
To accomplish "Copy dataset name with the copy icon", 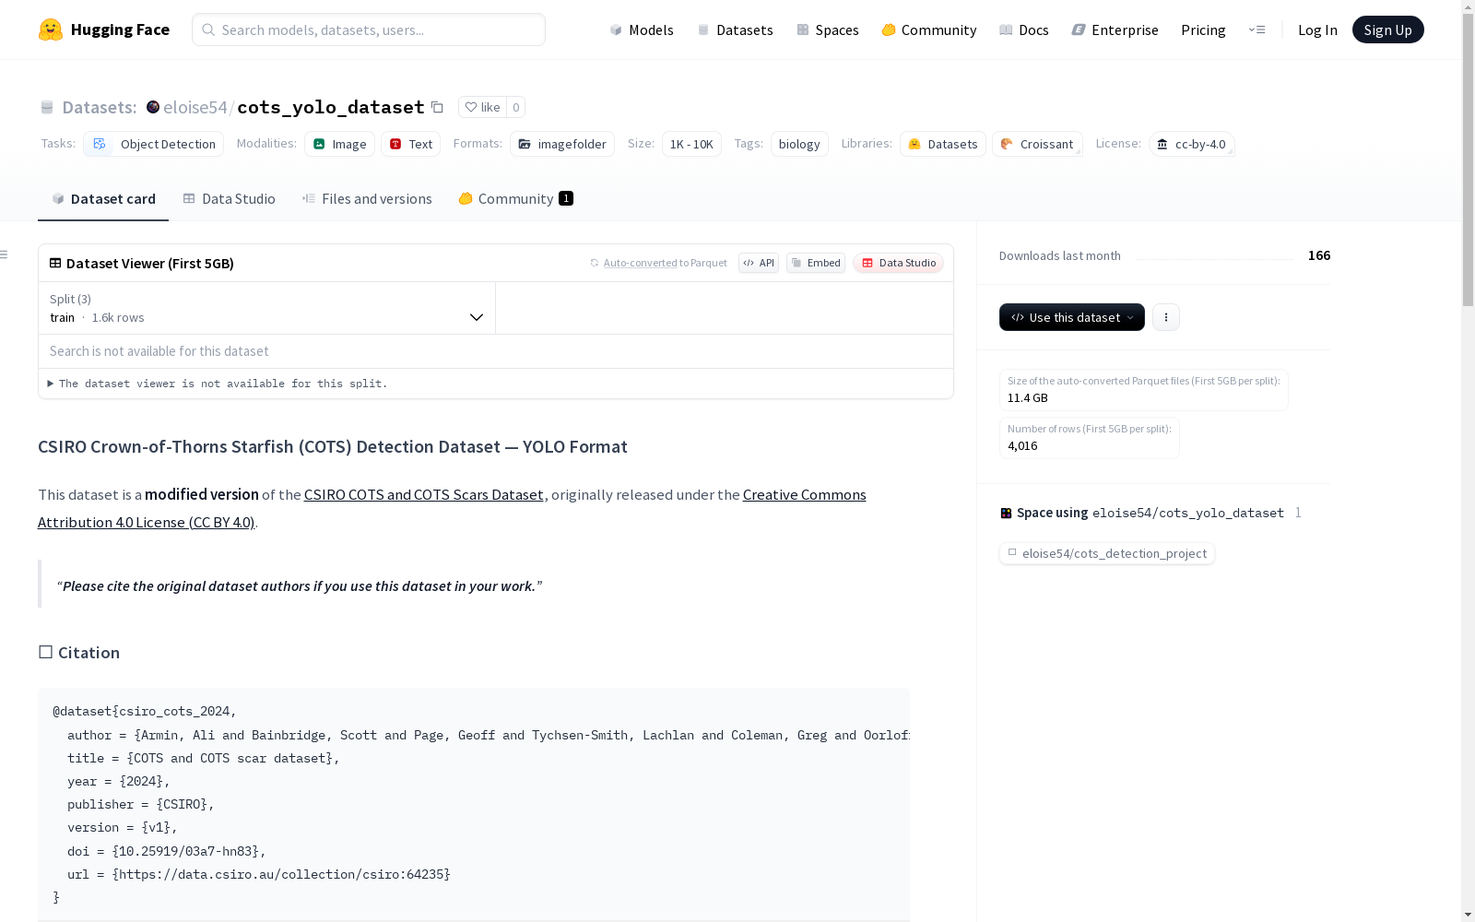I will pos(438,108).
